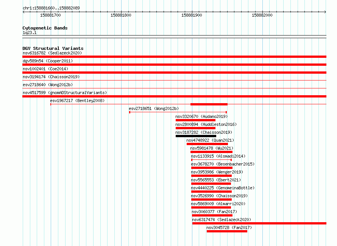This screenshot has height=246, width=337.
Task: Click the red bar under dgv589n54
Action: (174, 65)
